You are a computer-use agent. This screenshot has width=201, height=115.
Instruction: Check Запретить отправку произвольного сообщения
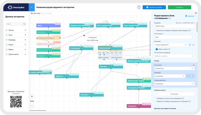point(155,101)
